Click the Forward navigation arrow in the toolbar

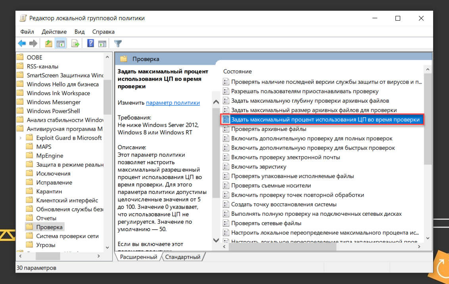(33, 43)
